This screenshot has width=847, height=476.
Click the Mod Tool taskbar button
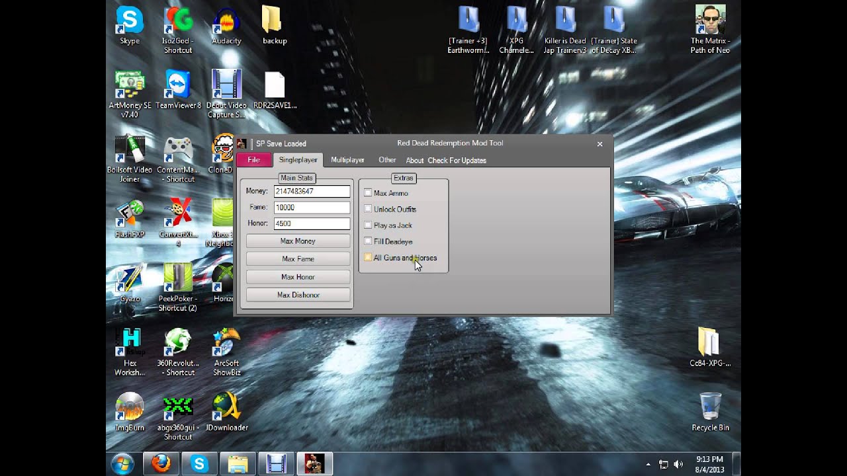[315, 463]
